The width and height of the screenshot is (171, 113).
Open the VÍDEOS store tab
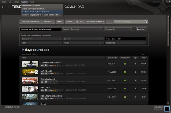69,22
